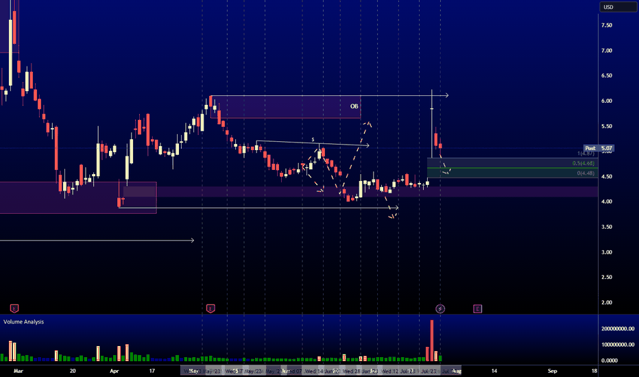The image size is (639, 377).
Task: Click the tallest red volume bar
Action: pyautogui.click(x=432, y=341)
